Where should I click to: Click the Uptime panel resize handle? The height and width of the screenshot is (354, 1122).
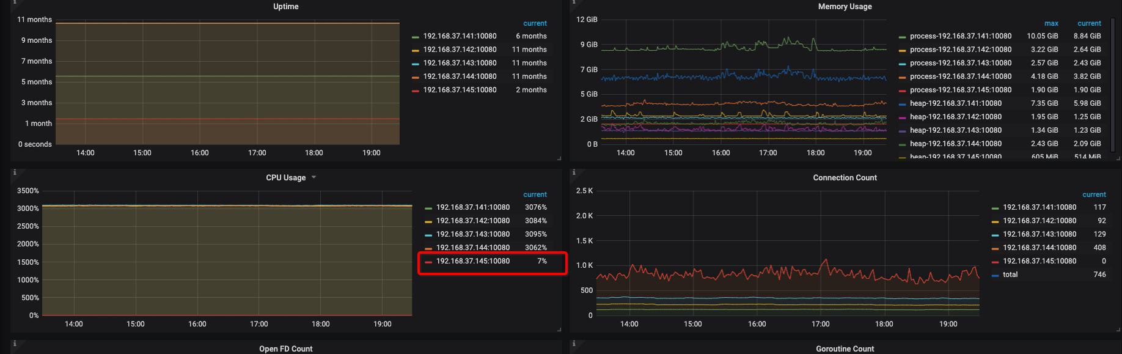point(559,158)
